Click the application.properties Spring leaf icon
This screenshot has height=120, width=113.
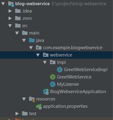coord(39,106)
